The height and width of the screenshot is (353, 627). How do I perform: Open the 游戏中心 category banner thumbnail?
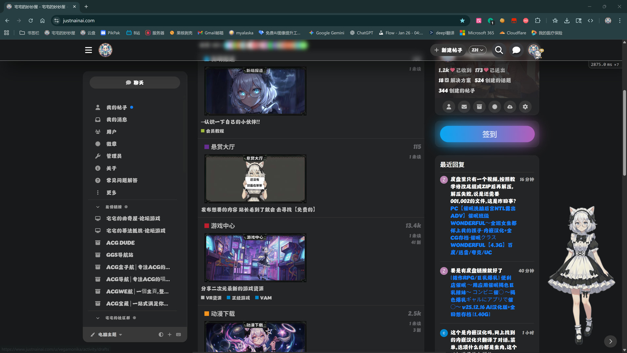pyautogui.click(x=255, y=258)
